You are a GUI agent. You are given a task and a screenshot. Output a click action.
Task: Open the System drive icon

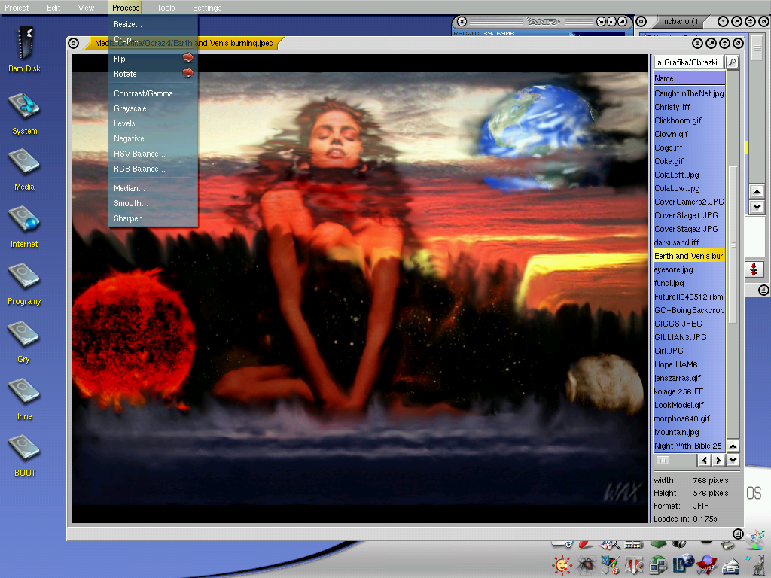pyautogui.click(x=24, y=114)
